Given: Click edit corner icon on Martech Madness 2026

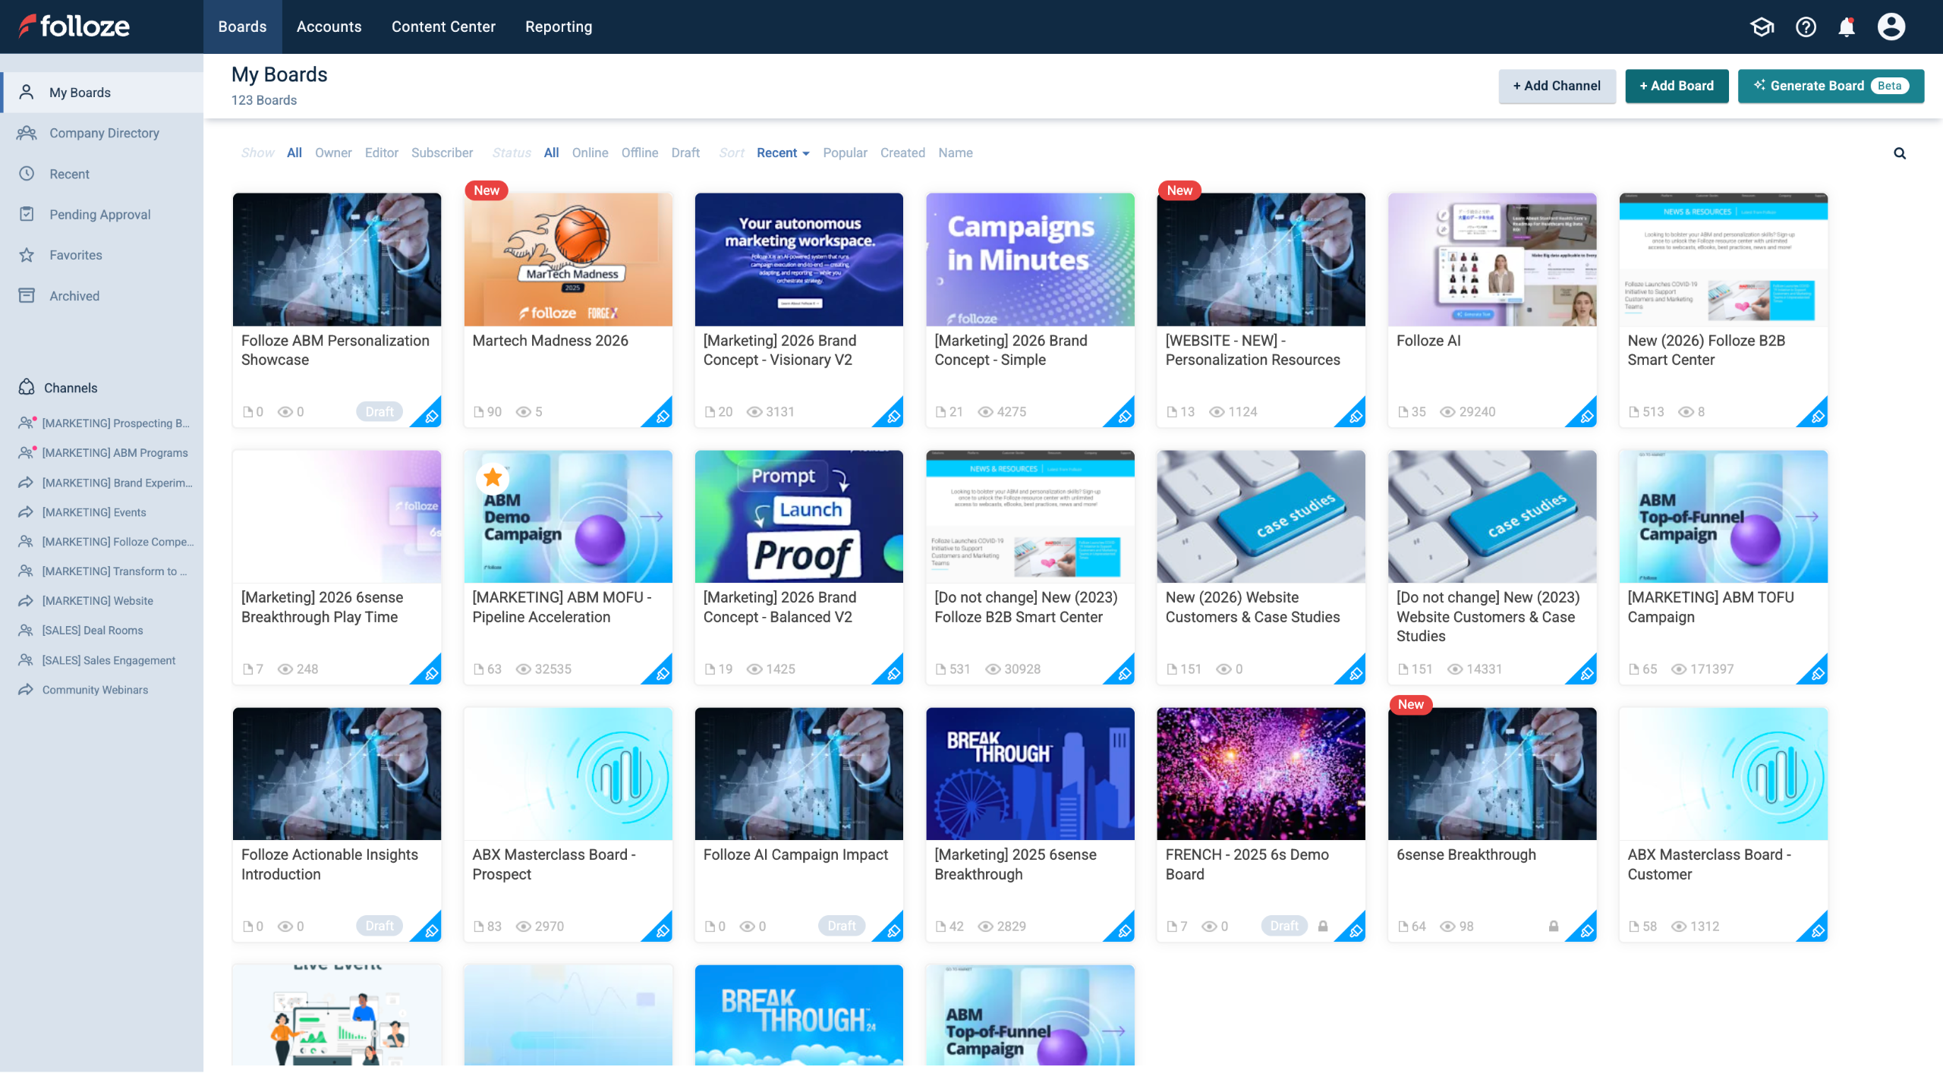Looking at the screenshot, I should [662, 416].
